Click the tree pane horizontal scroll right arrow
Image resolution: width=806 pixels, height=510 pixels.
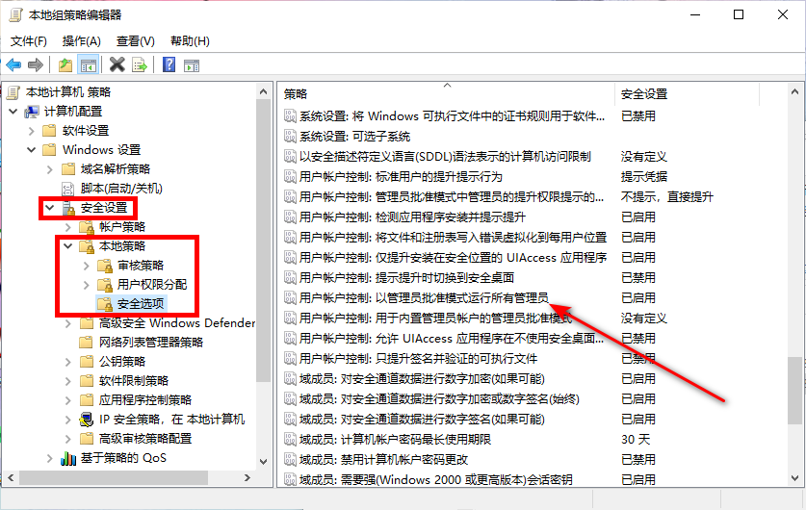[x=247, y=477]
